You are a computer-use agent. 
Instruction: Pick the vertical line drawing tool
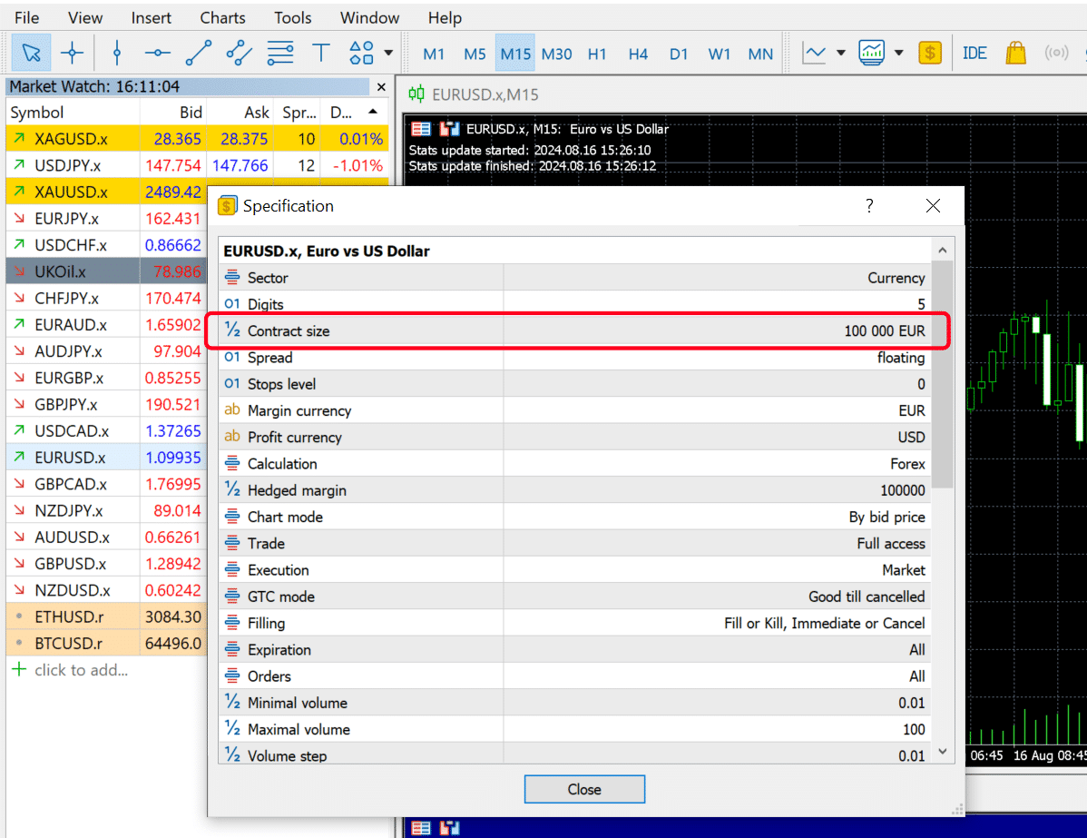(x=116, y=53)
